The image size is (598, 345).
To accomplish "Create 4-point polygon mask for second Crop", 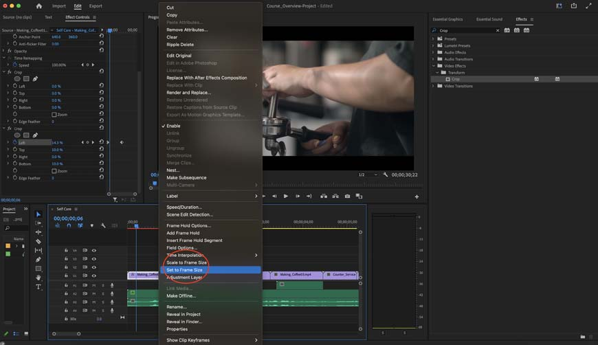I will click(x=26, y=135).
